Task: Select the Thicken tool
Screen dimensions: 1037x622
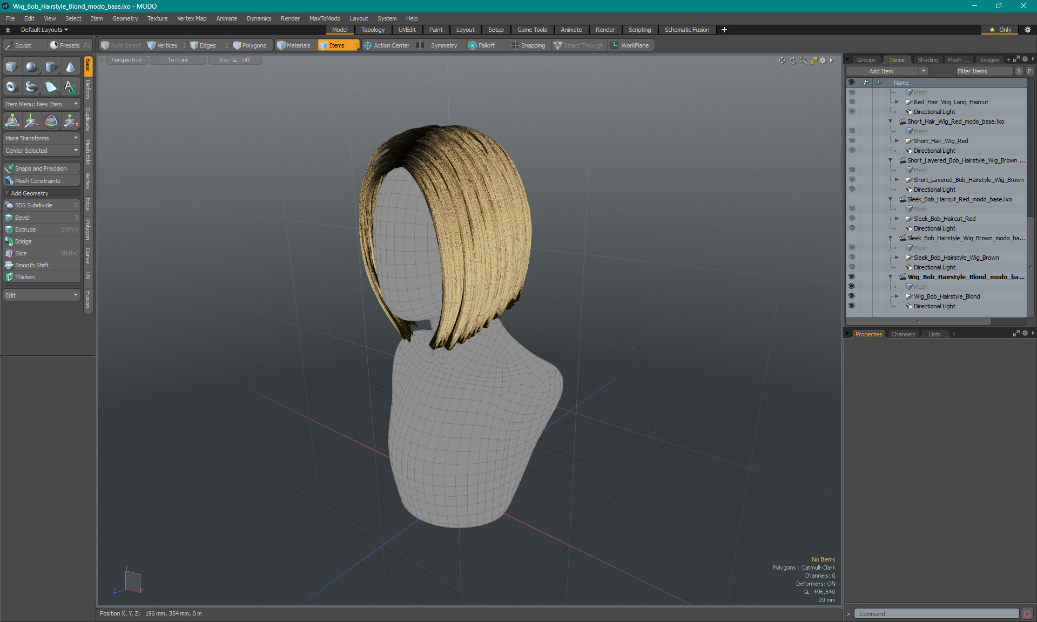Action: [24, 277]
